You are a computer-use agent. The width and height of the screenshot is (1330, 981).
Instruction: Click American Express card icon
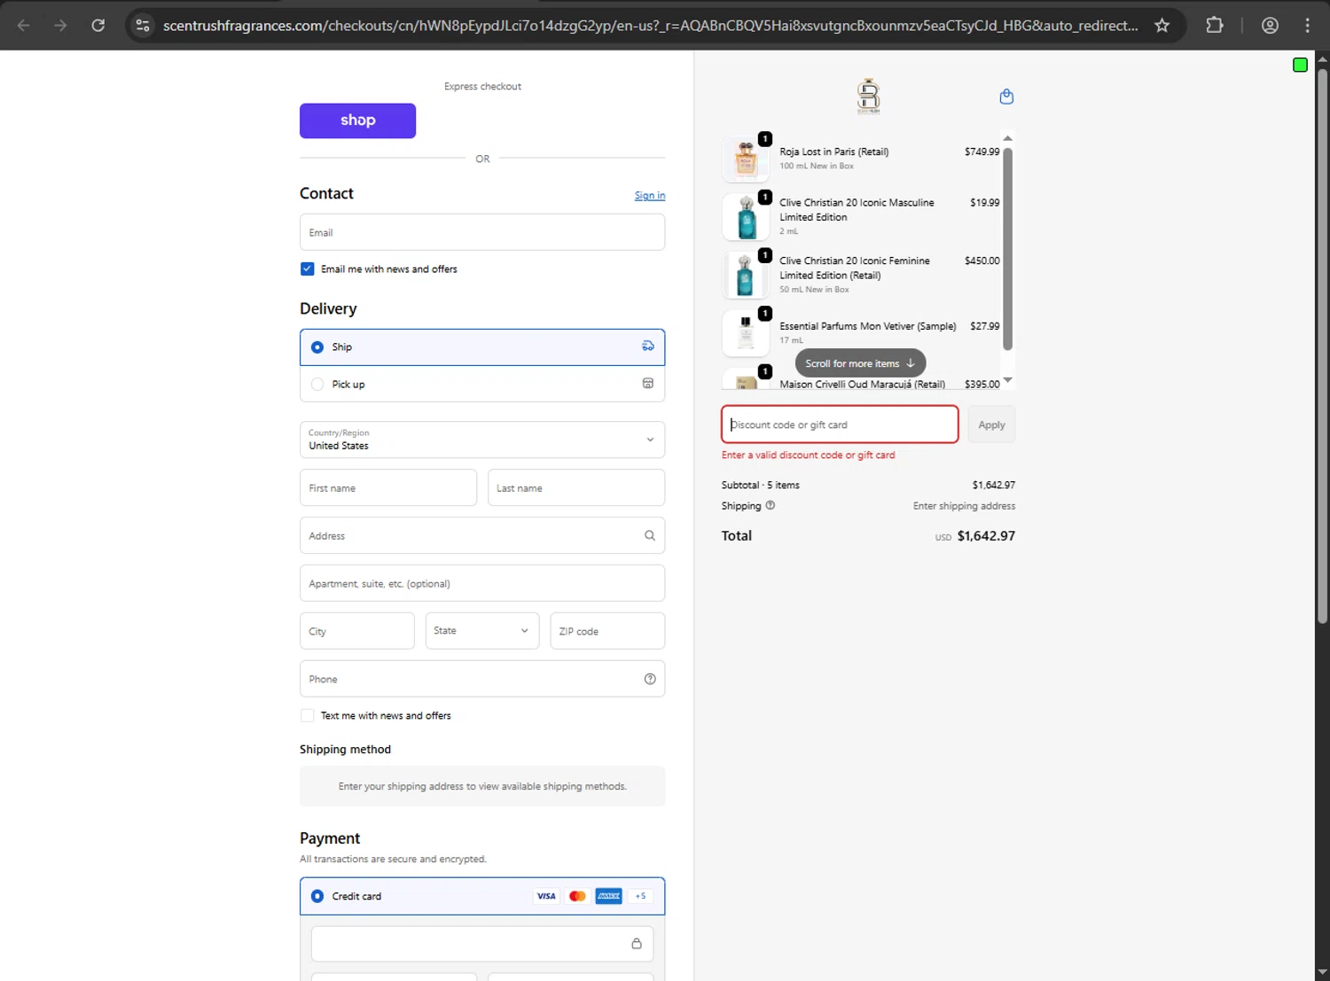click(608, 896)
